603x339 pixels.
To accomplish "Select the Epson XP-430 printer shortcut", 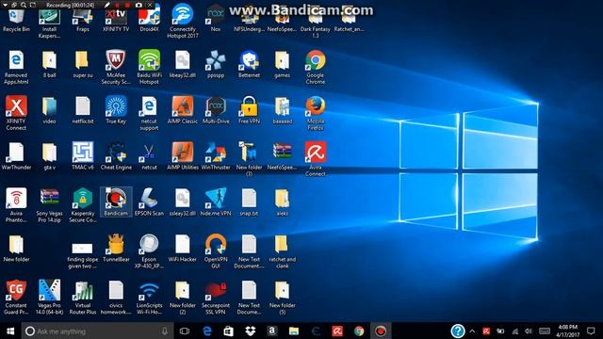I will tap(149, 251).
